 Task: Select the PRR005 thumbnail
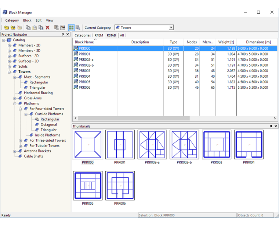pyautogui.click(x=88, y=185)
